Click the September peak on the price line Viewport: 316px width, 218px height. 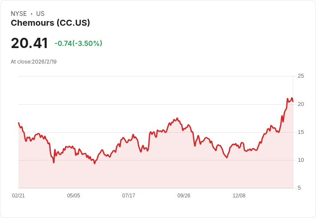(177, 118)
